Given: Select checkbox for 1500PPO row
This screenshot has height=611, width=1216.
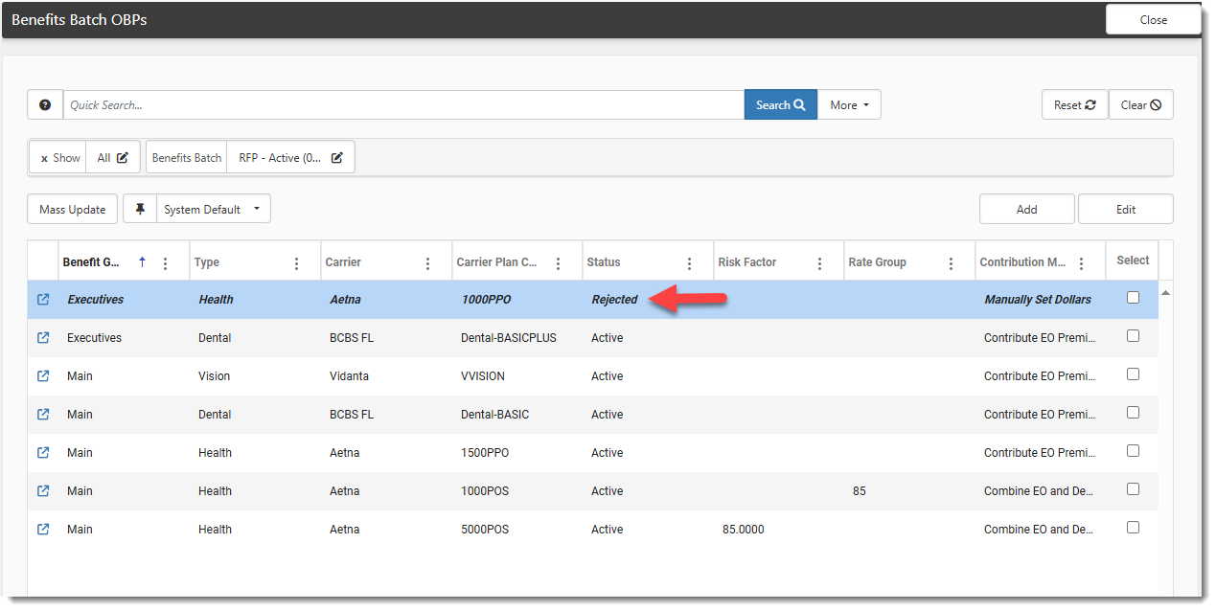Looking at the screenshot, I should pyautogui.click(x=1133, y=451).
